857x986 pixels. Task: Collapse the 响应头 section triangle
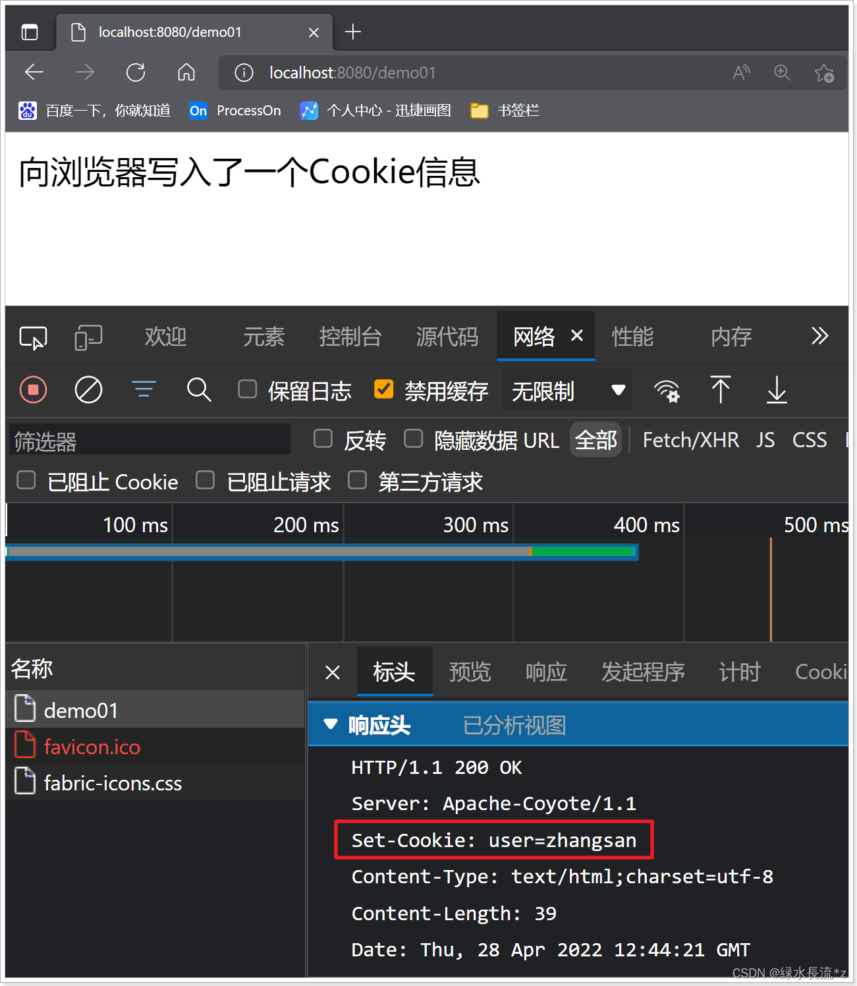tap(331, 725)
